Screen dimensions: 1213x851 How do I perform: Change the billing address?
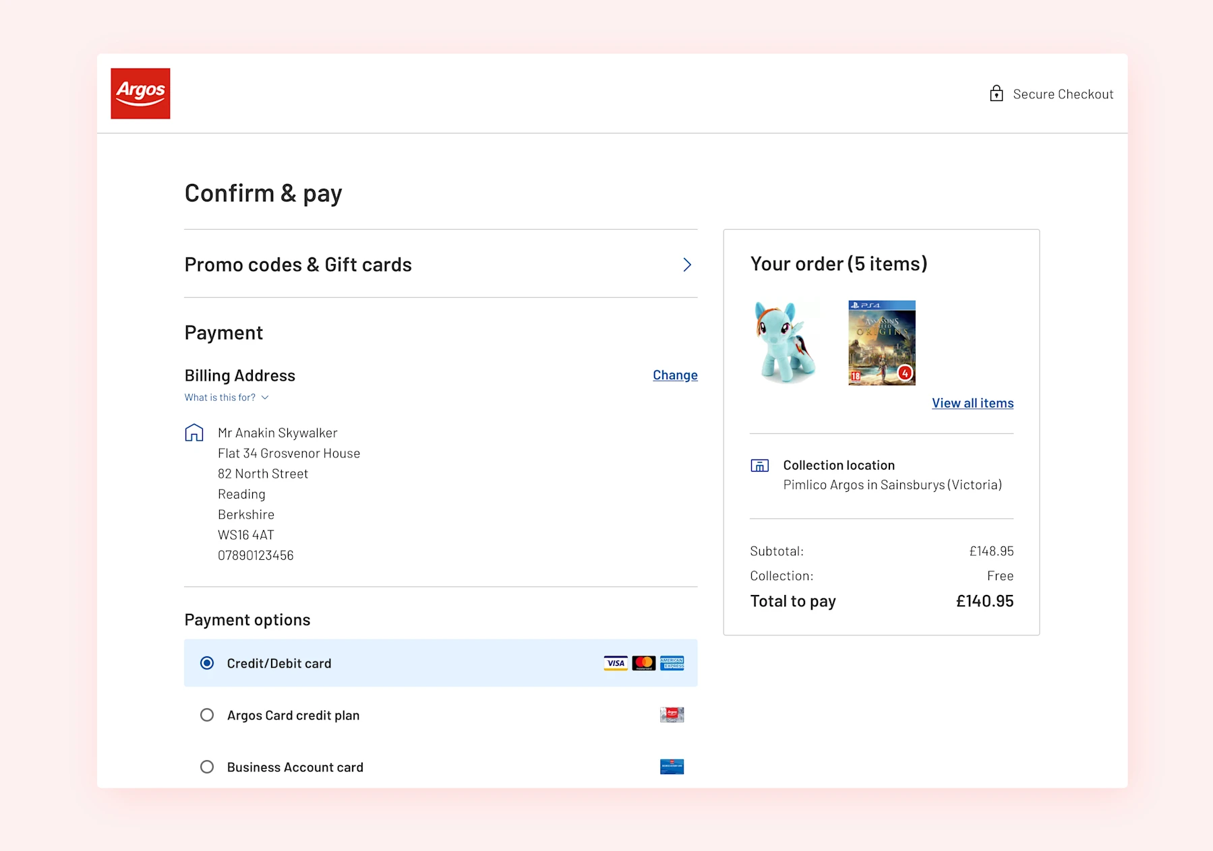[675, 375]
